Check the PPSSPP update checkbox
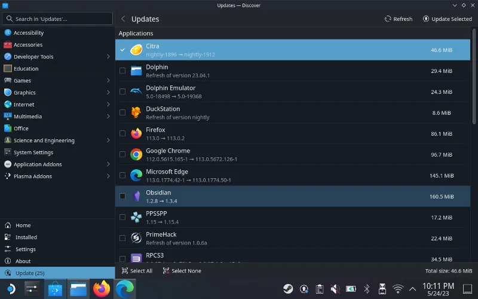Screen dimensions: 478x299 click(122, 217)
